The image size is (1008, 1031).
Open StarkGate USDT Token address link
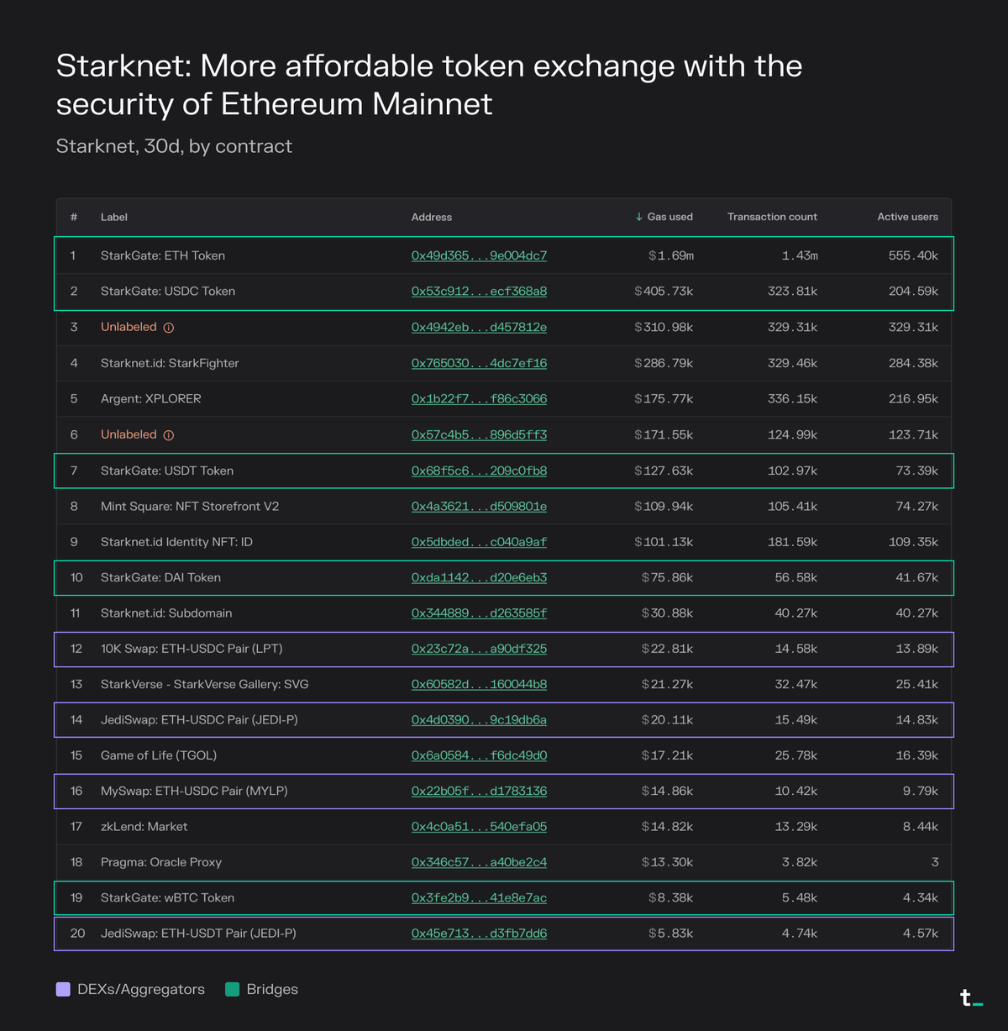pos(479,471)
